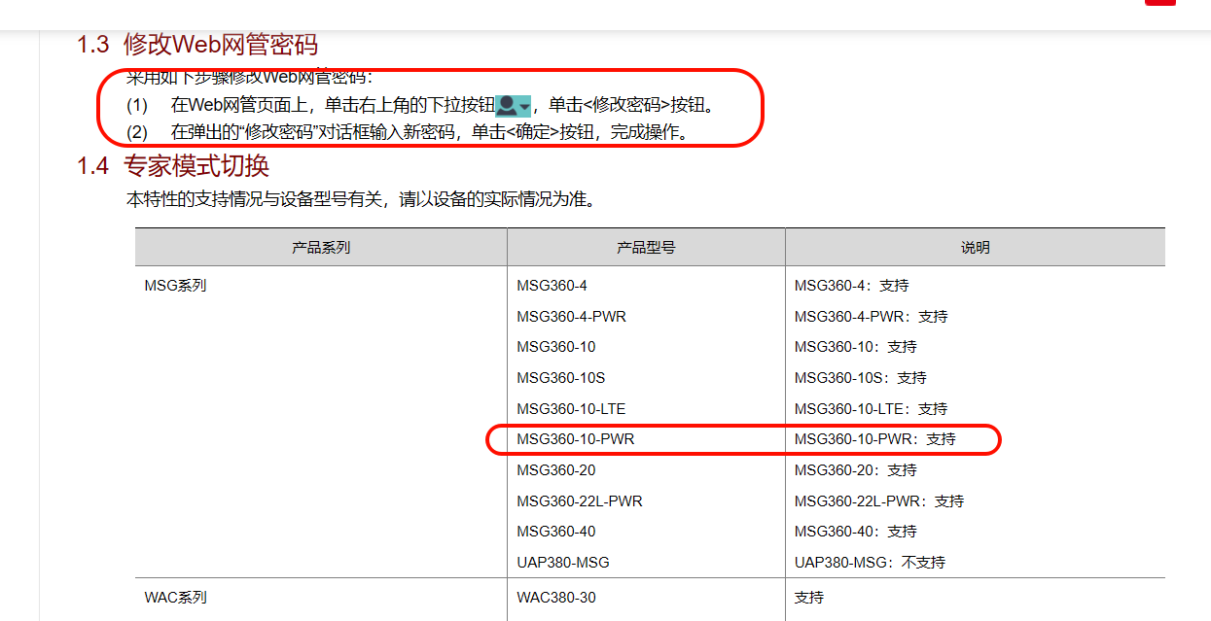Click MSG360-10-PWR in the 产品型号 column
The height and width of the screenshot is (621, 1211).
[576, 439]
